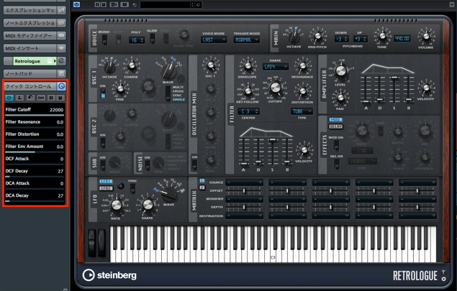Toggle the Effects Mod On switch
Image resolution: width=457 pixels, height=291 pixels.
(336, 145)
